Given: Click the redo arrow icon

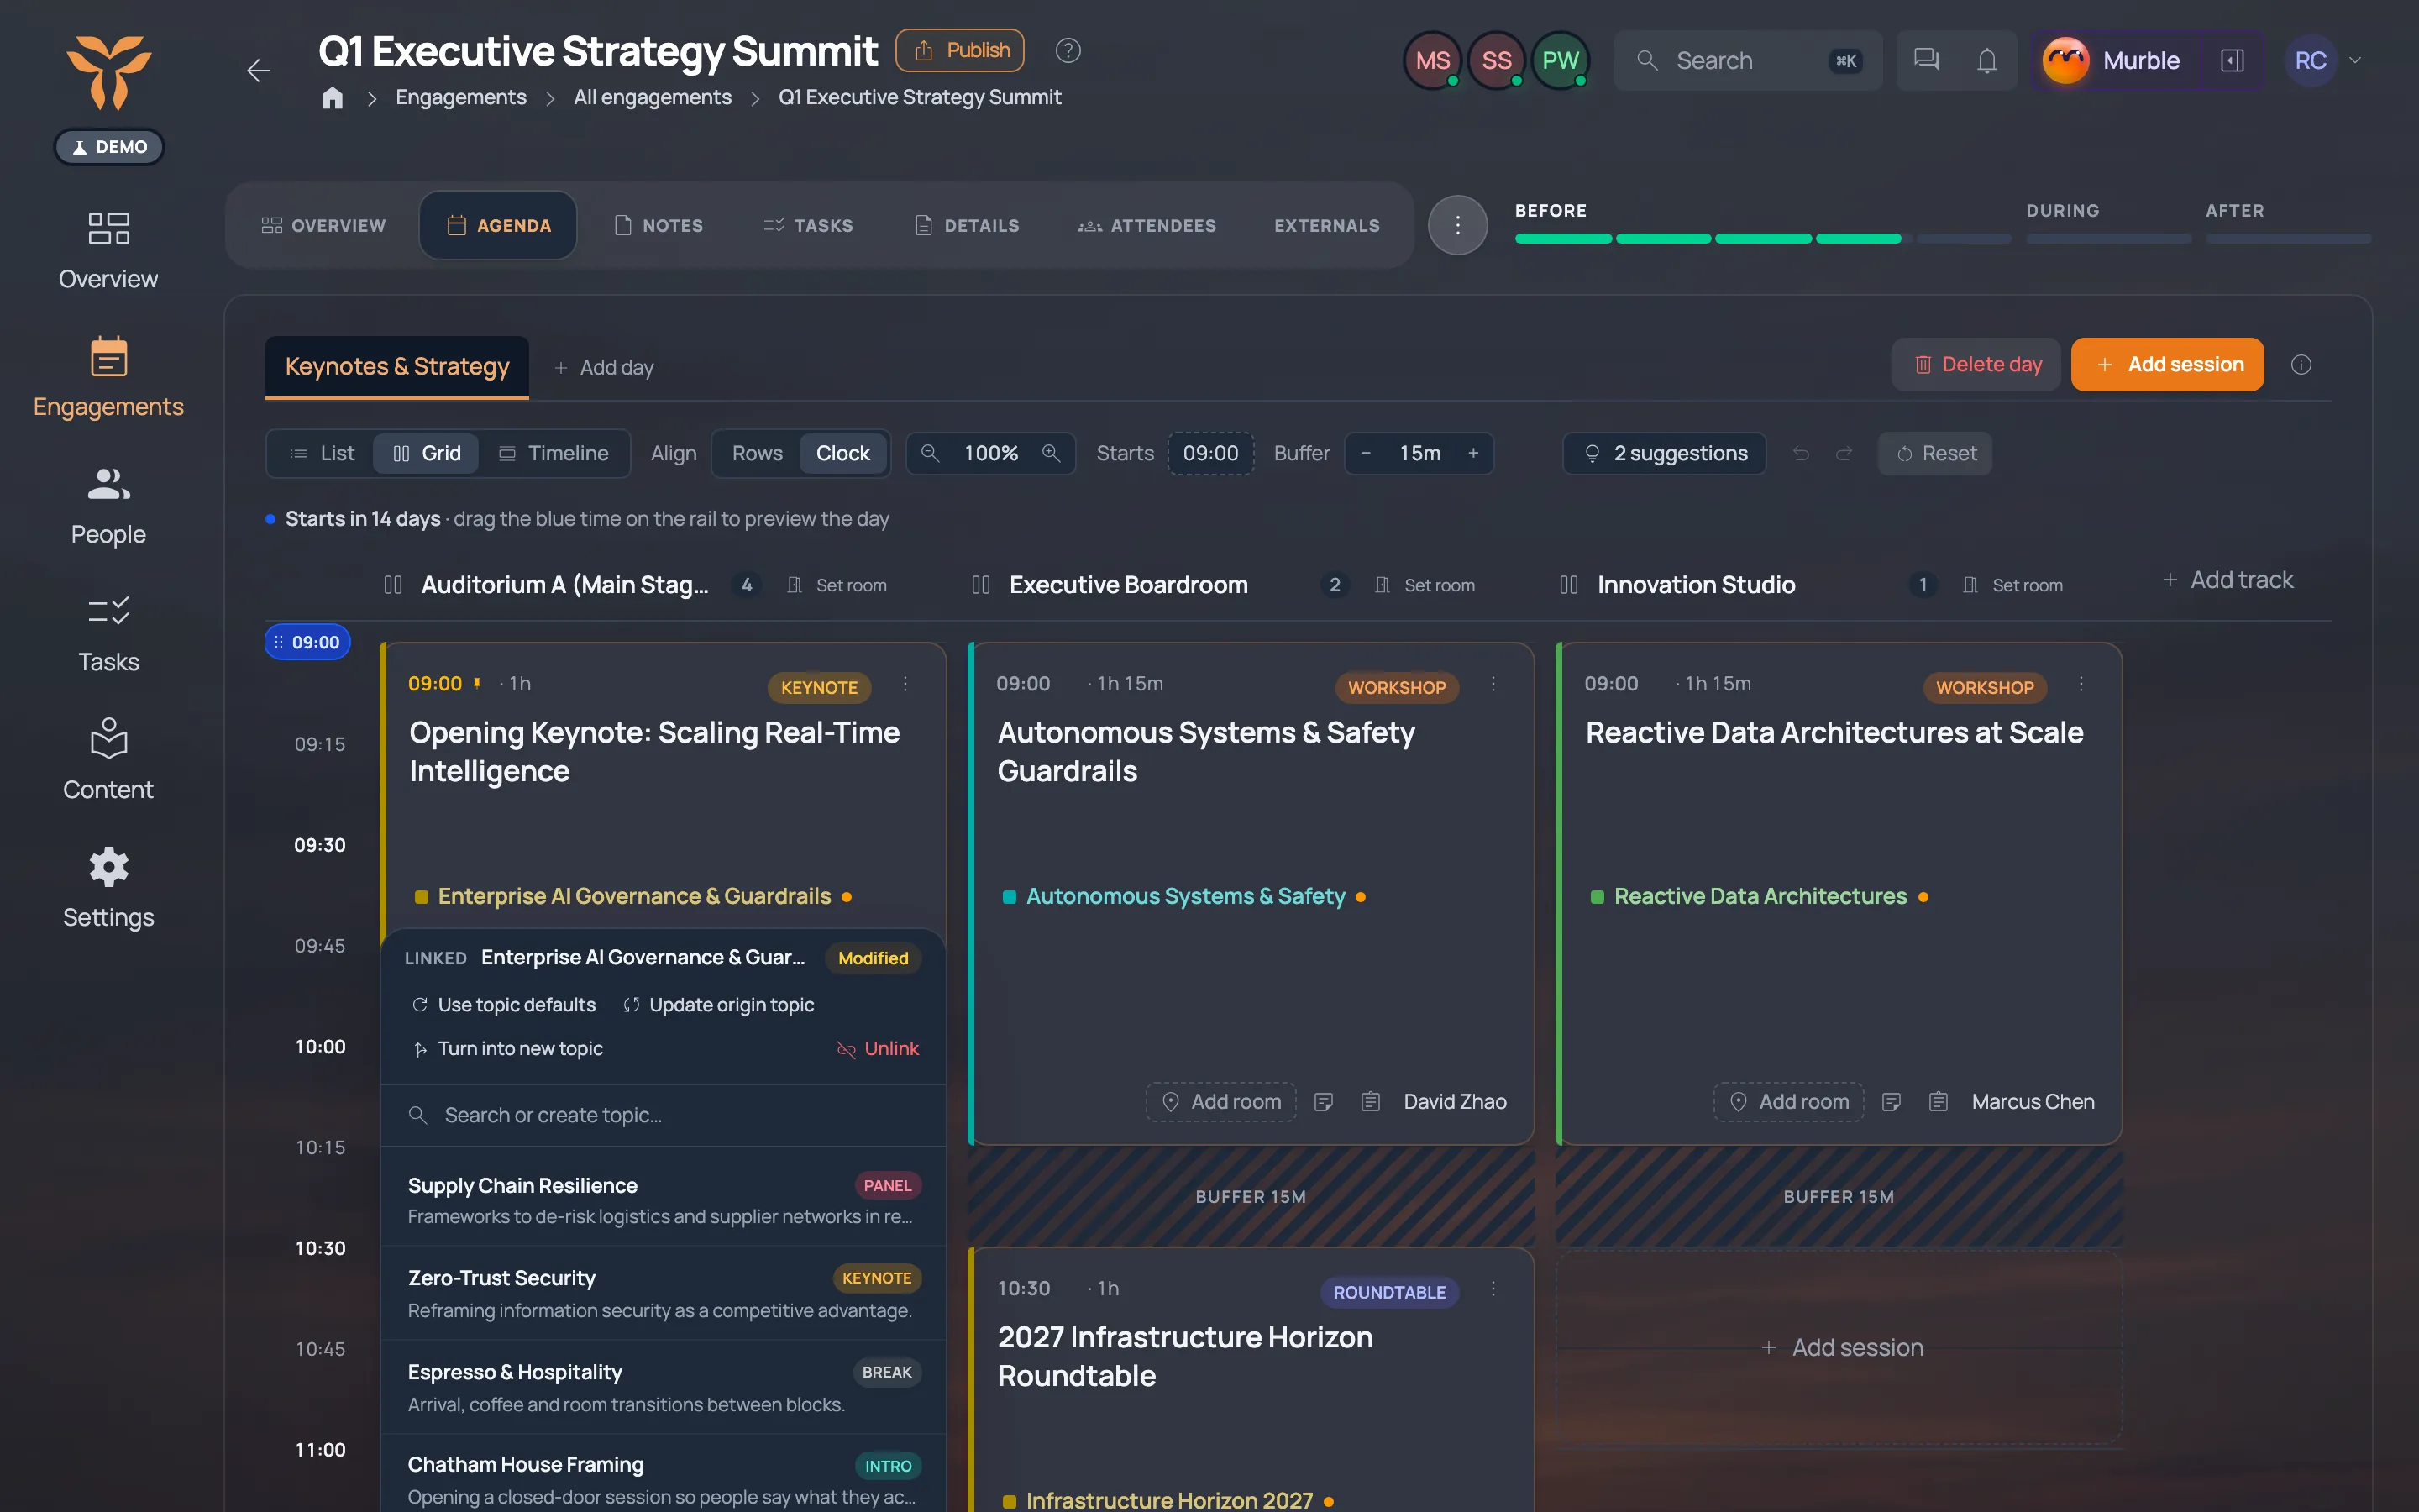Looking at the screenshot, I should 1844,453.
